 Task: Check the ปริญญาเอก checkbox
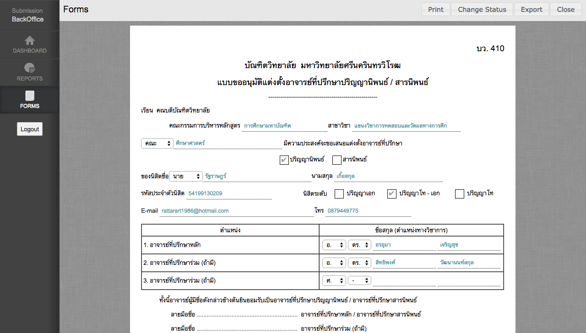pos(339,193)
